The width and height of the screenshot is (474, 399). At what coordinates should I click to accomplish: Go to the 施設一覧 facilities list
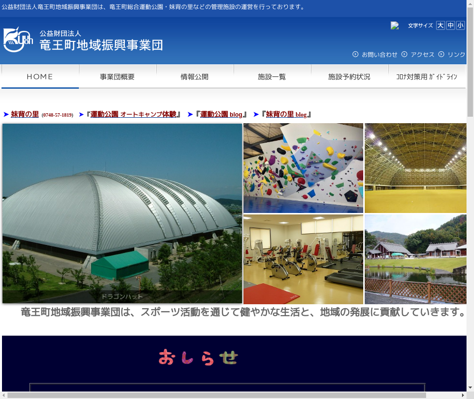[272, 77]
